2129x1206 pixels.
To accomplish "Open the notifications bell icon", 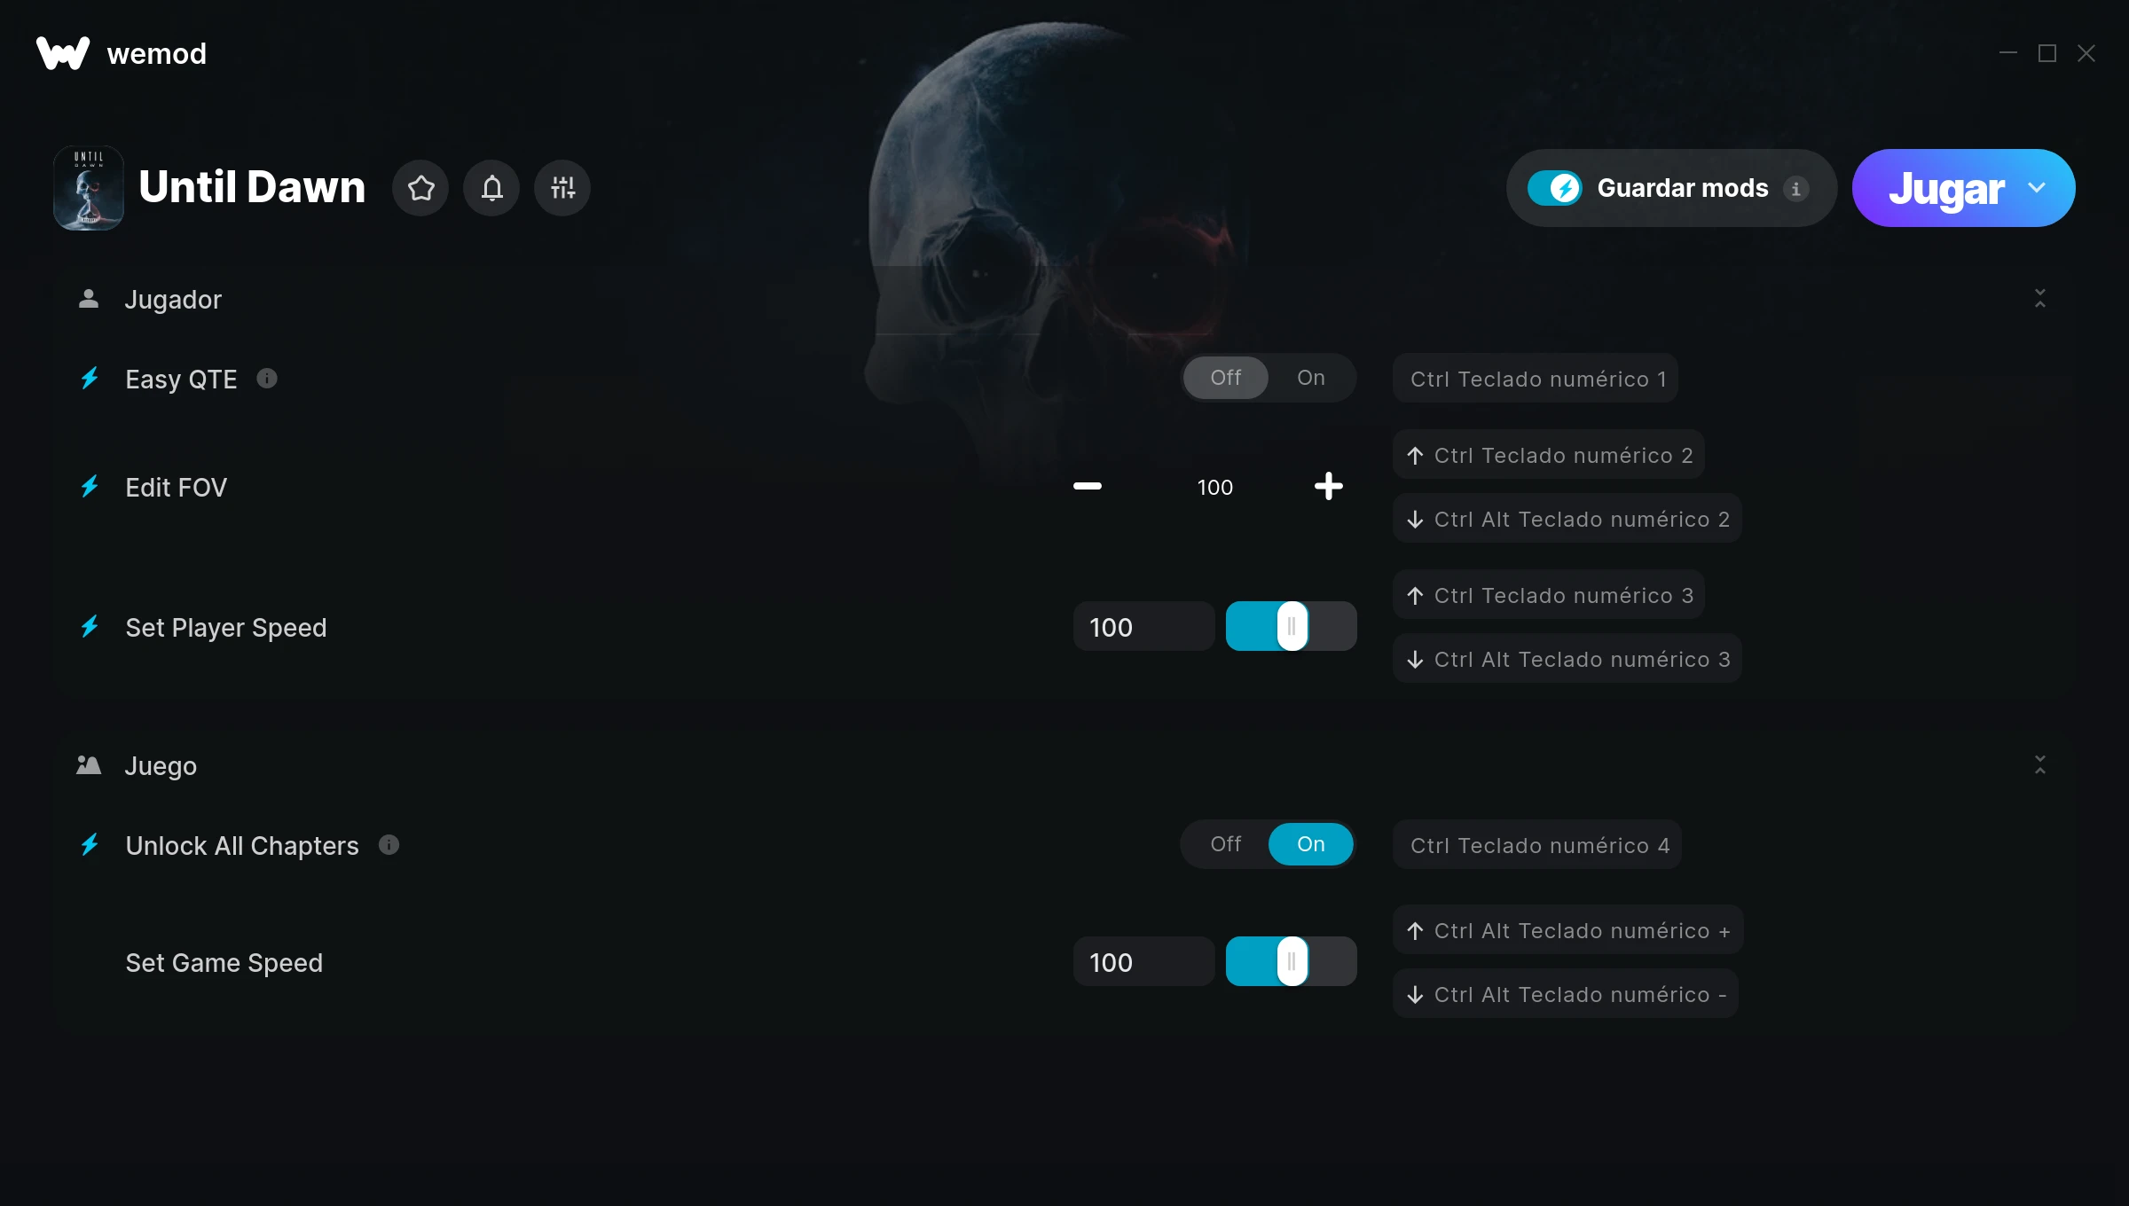I will pos(491,188).
